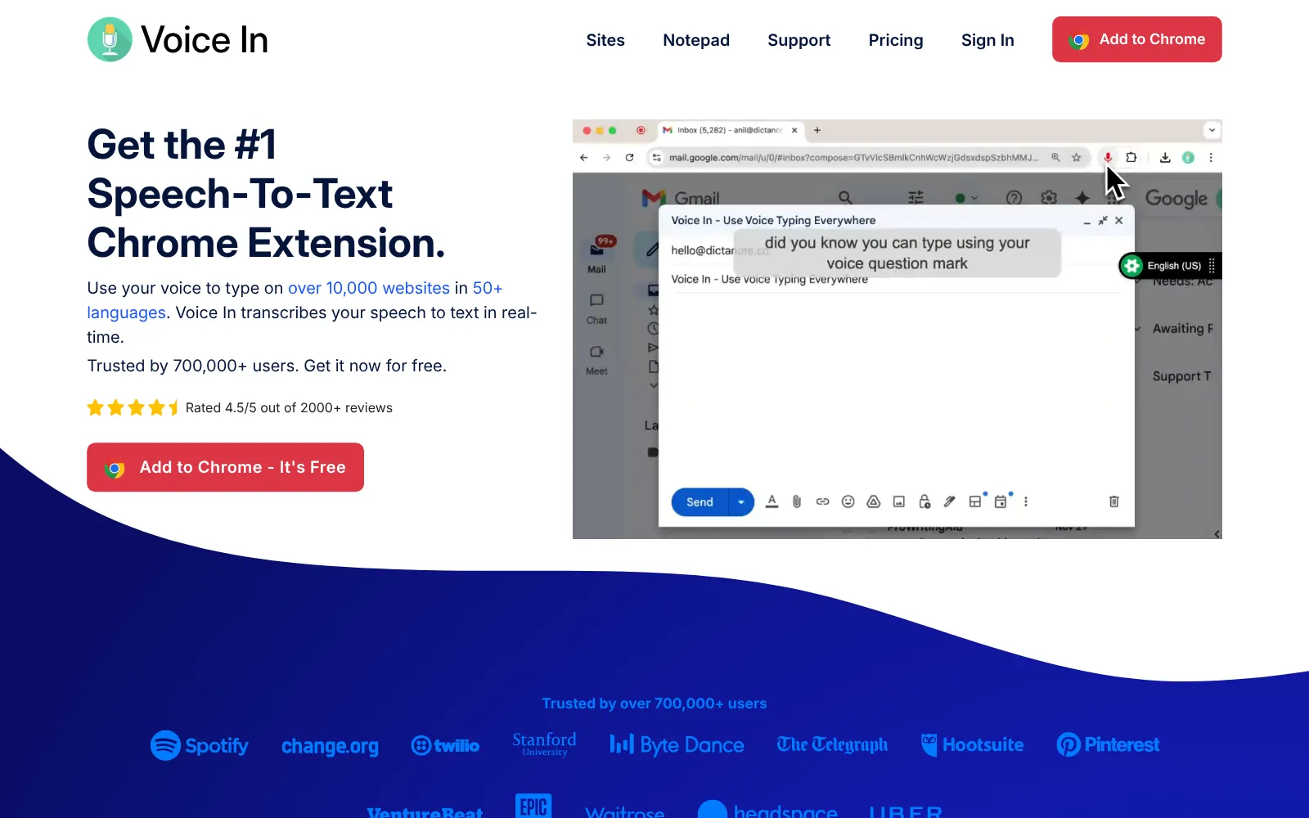Open Send options dropdown arrow in demo
This screenshot has height=818, width=1309.
(x=741, y=501)
